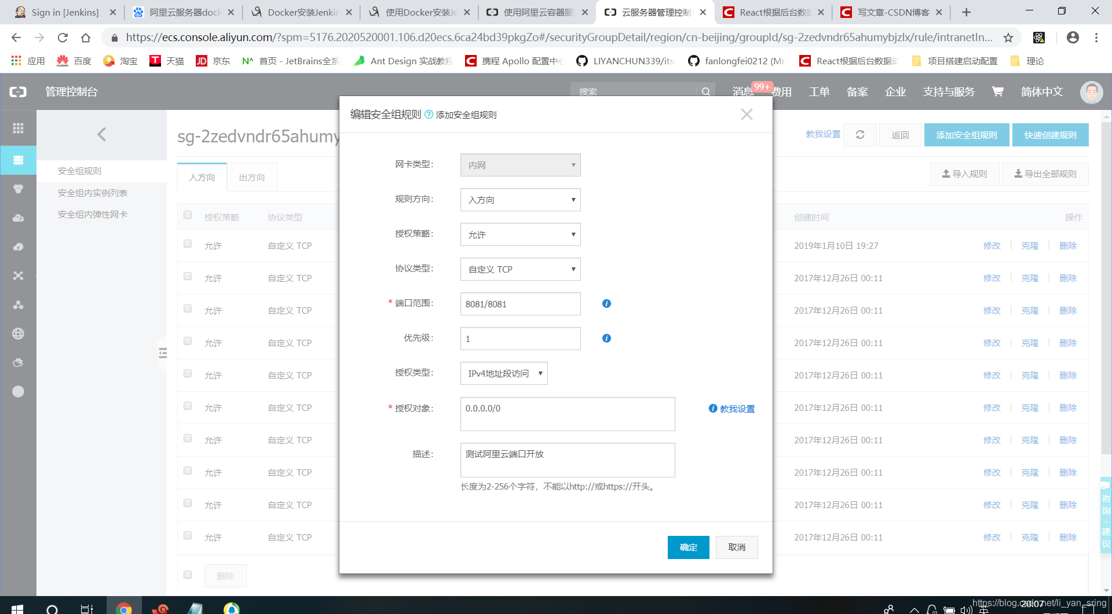Screen dimensions: 1112x614
Task: Click the help icon beside dialog title
Action: (429, 115)
